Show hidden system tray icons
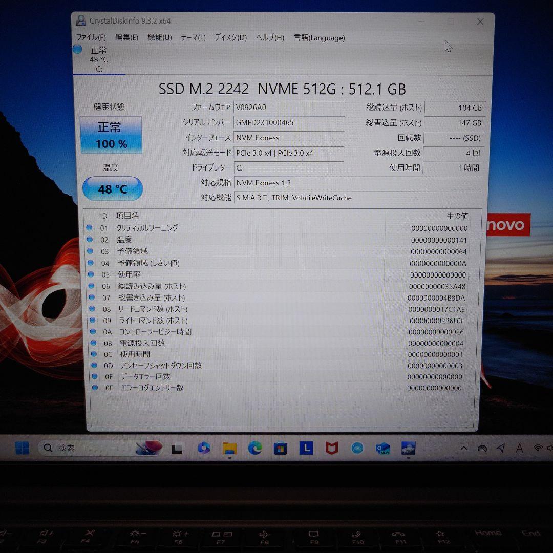553x553 pixels. tap(464, 449)
